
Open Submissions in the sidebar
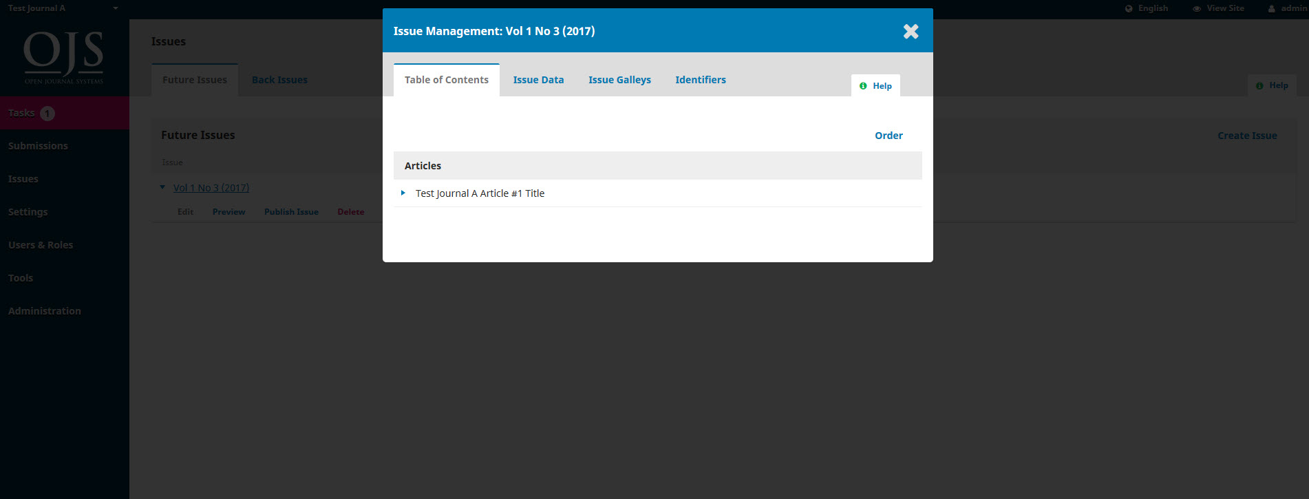pos(38,146)
